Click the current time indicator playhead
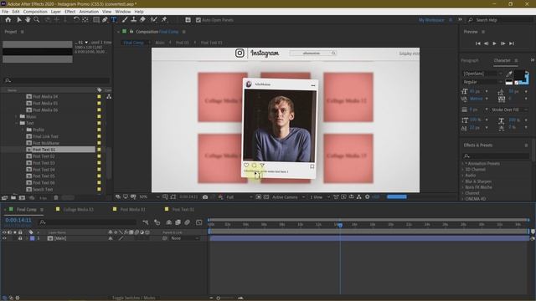Image resolution: width=536 pixels, height=301 pixels. point(340,225)
